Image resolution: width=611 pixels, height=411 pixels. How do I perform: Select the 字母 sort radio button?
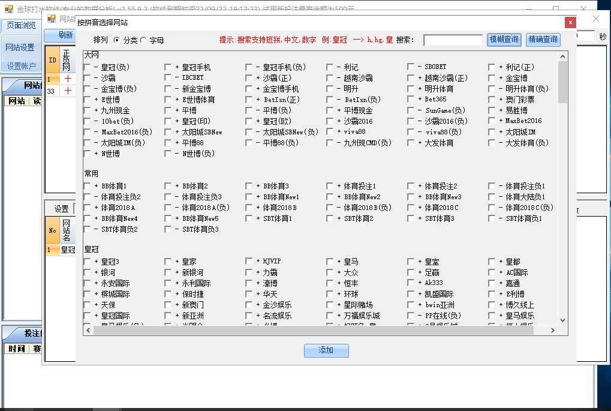[x=143, y=40]
